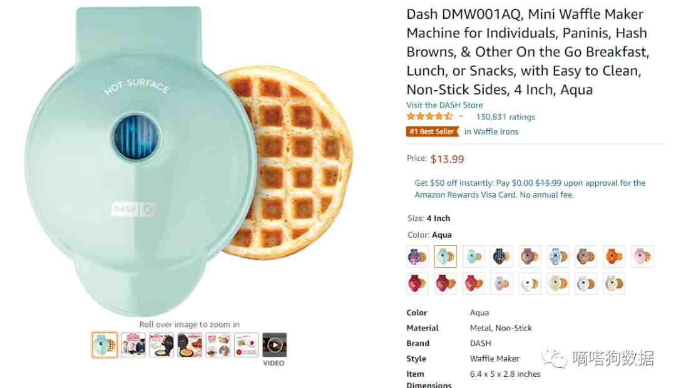Choose the white waffle maker color swatch
The height and width of the screenshot is (388, 676).
(x=530, y=283)
